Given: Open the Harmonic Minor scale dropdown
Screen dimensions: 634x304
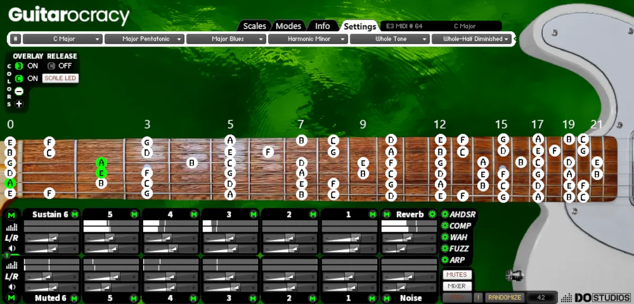Looking at the screenshot, I should click(308, 39).
